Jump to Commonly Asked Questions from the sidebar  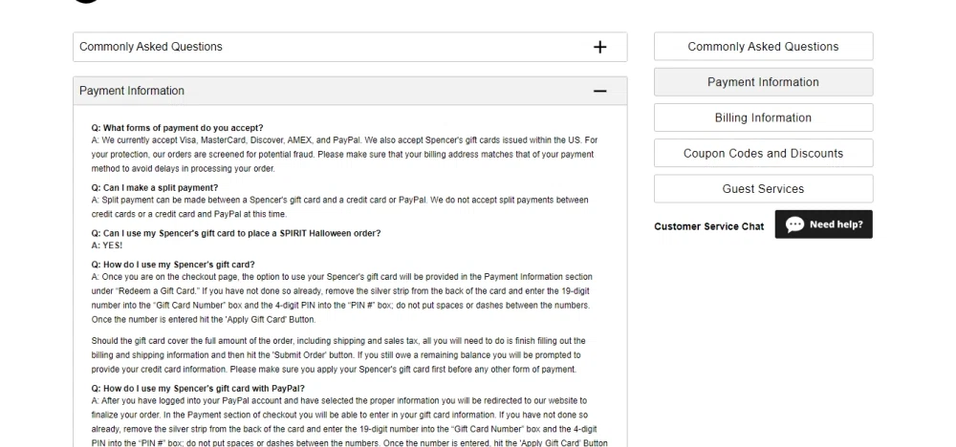tap(763, 47)
